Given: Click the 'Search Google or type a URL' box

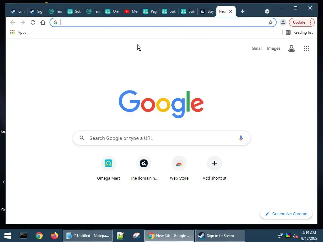Looking at the screenshot, I should click(161, 138).
